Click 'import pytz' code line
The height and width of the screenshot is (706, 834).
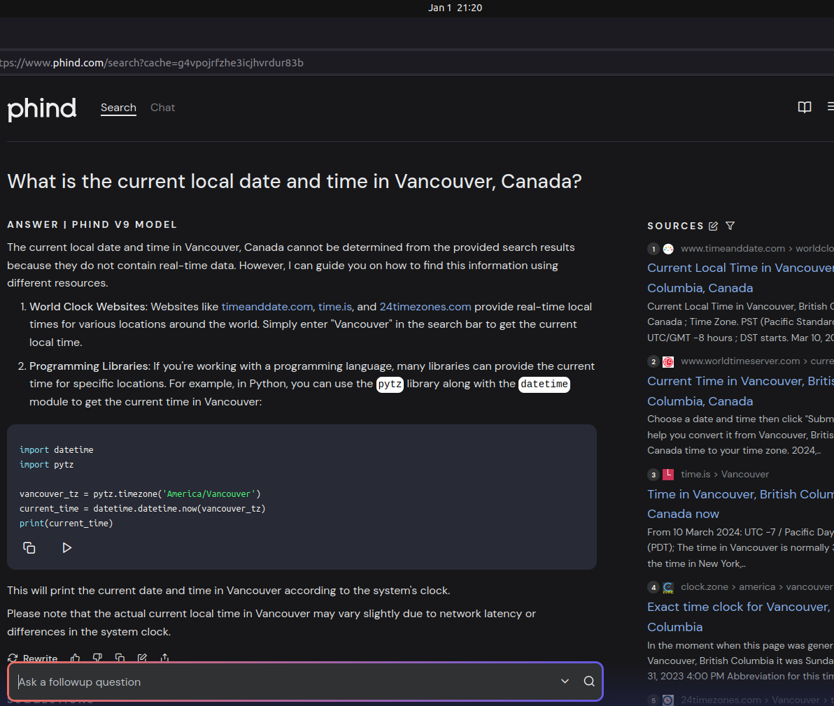[x=47, y=464]
